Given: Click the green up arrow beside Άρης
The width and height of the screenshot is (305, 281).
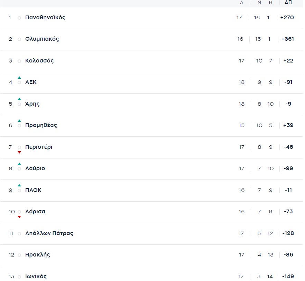Looking at the screenshot, I should (x=19, y=99).
